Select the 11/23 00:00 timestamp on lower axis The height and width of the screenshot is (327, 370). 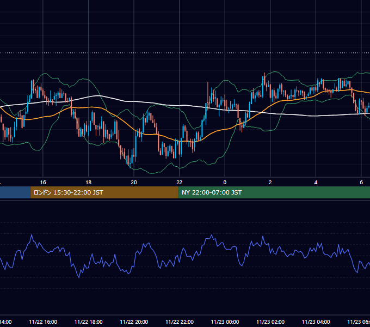coord(225,322)
